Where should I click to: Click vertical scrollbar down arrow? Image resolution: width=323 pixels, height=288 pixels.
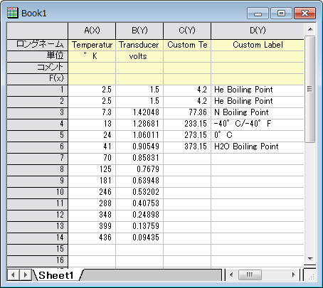(310, 259)
